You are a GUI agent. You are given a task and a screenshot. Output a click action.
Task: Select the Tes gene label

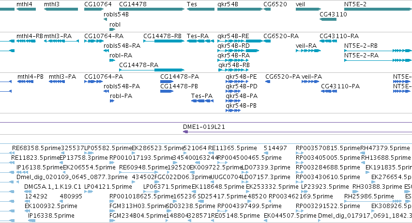(x=192, y=4)
